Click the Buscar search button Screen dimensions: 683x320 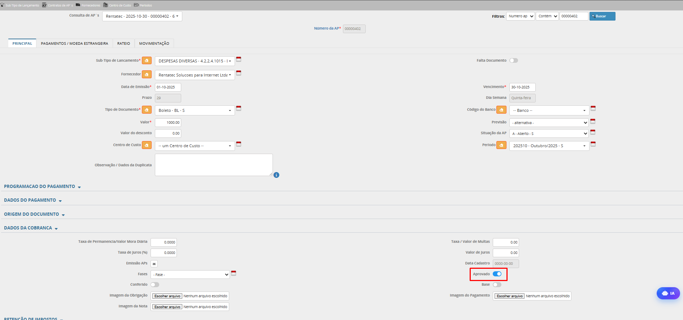click(602, 16)
